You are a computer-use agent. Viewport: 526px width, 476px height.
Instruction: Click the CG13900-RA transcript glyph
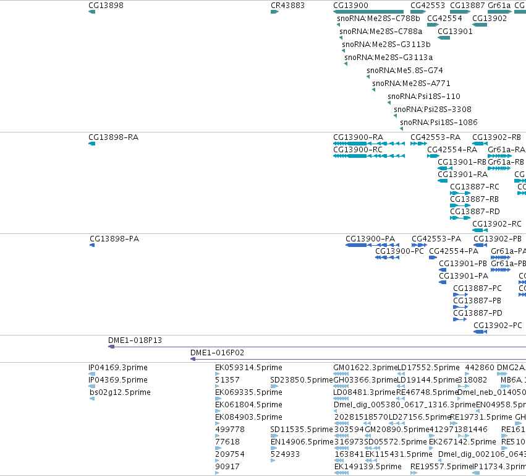click(369, 144)
